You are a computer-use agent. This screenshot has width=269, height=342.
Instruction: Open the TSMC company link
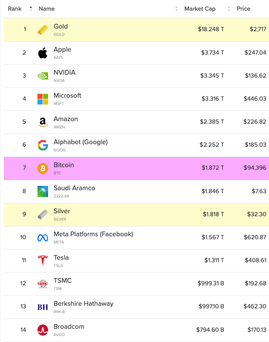pos(63,281)
